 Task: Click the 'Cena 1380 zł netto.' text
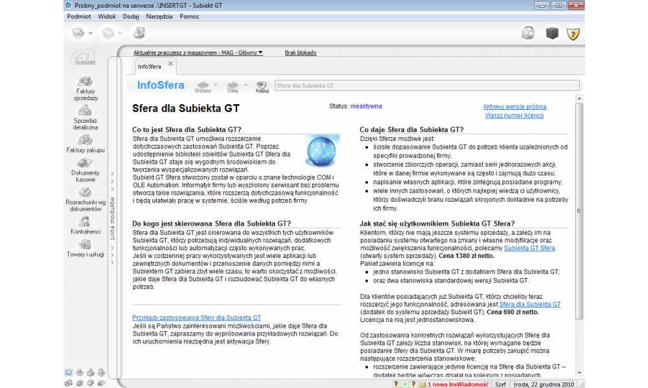click(x=466, y=256)
